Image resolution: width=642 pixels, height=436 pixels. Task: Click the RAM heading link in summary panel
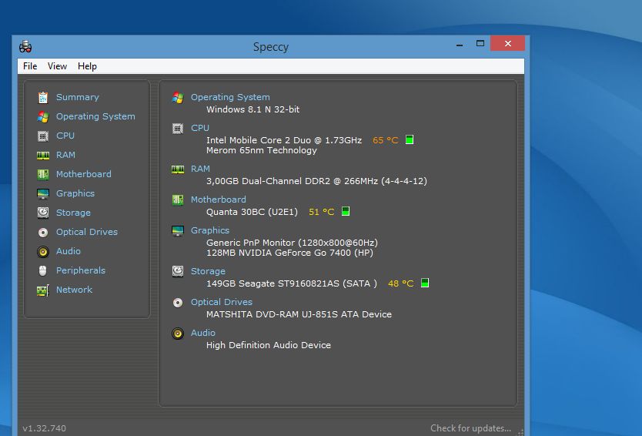(200, 169)
